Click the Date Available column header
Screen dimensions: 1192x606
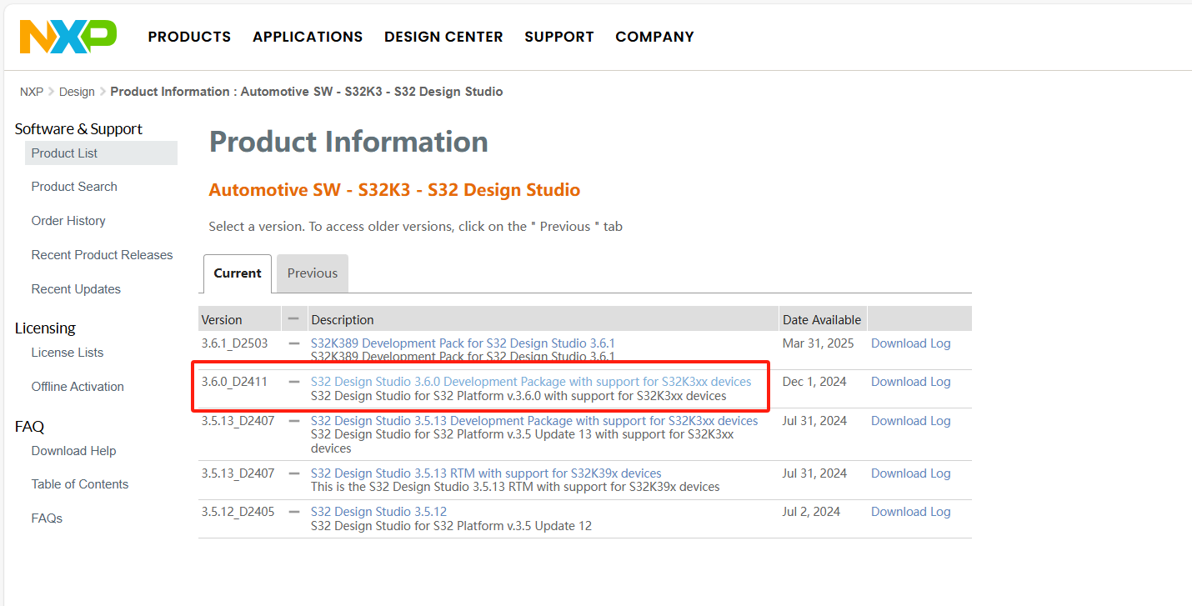pyautogui.click(x=822, y=320)
